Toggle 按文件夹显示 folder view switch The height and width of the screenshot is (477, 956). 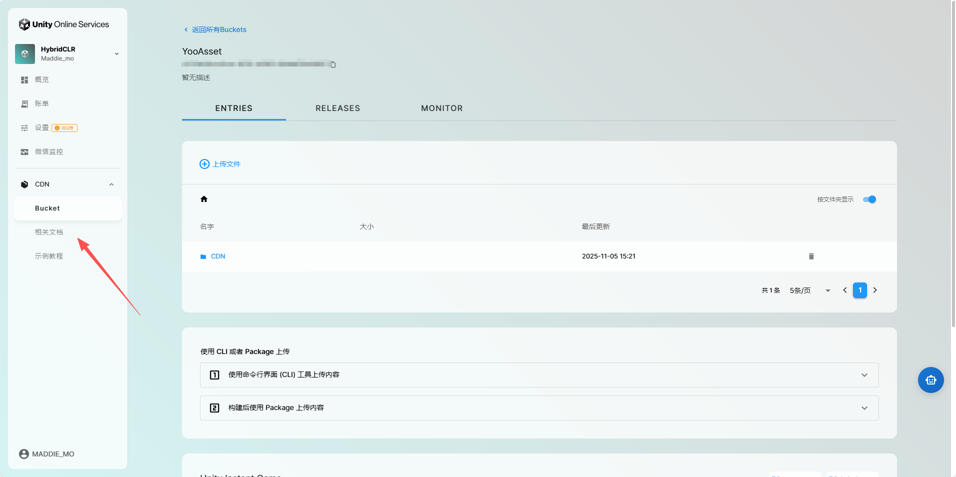click(x=869, y=199)
